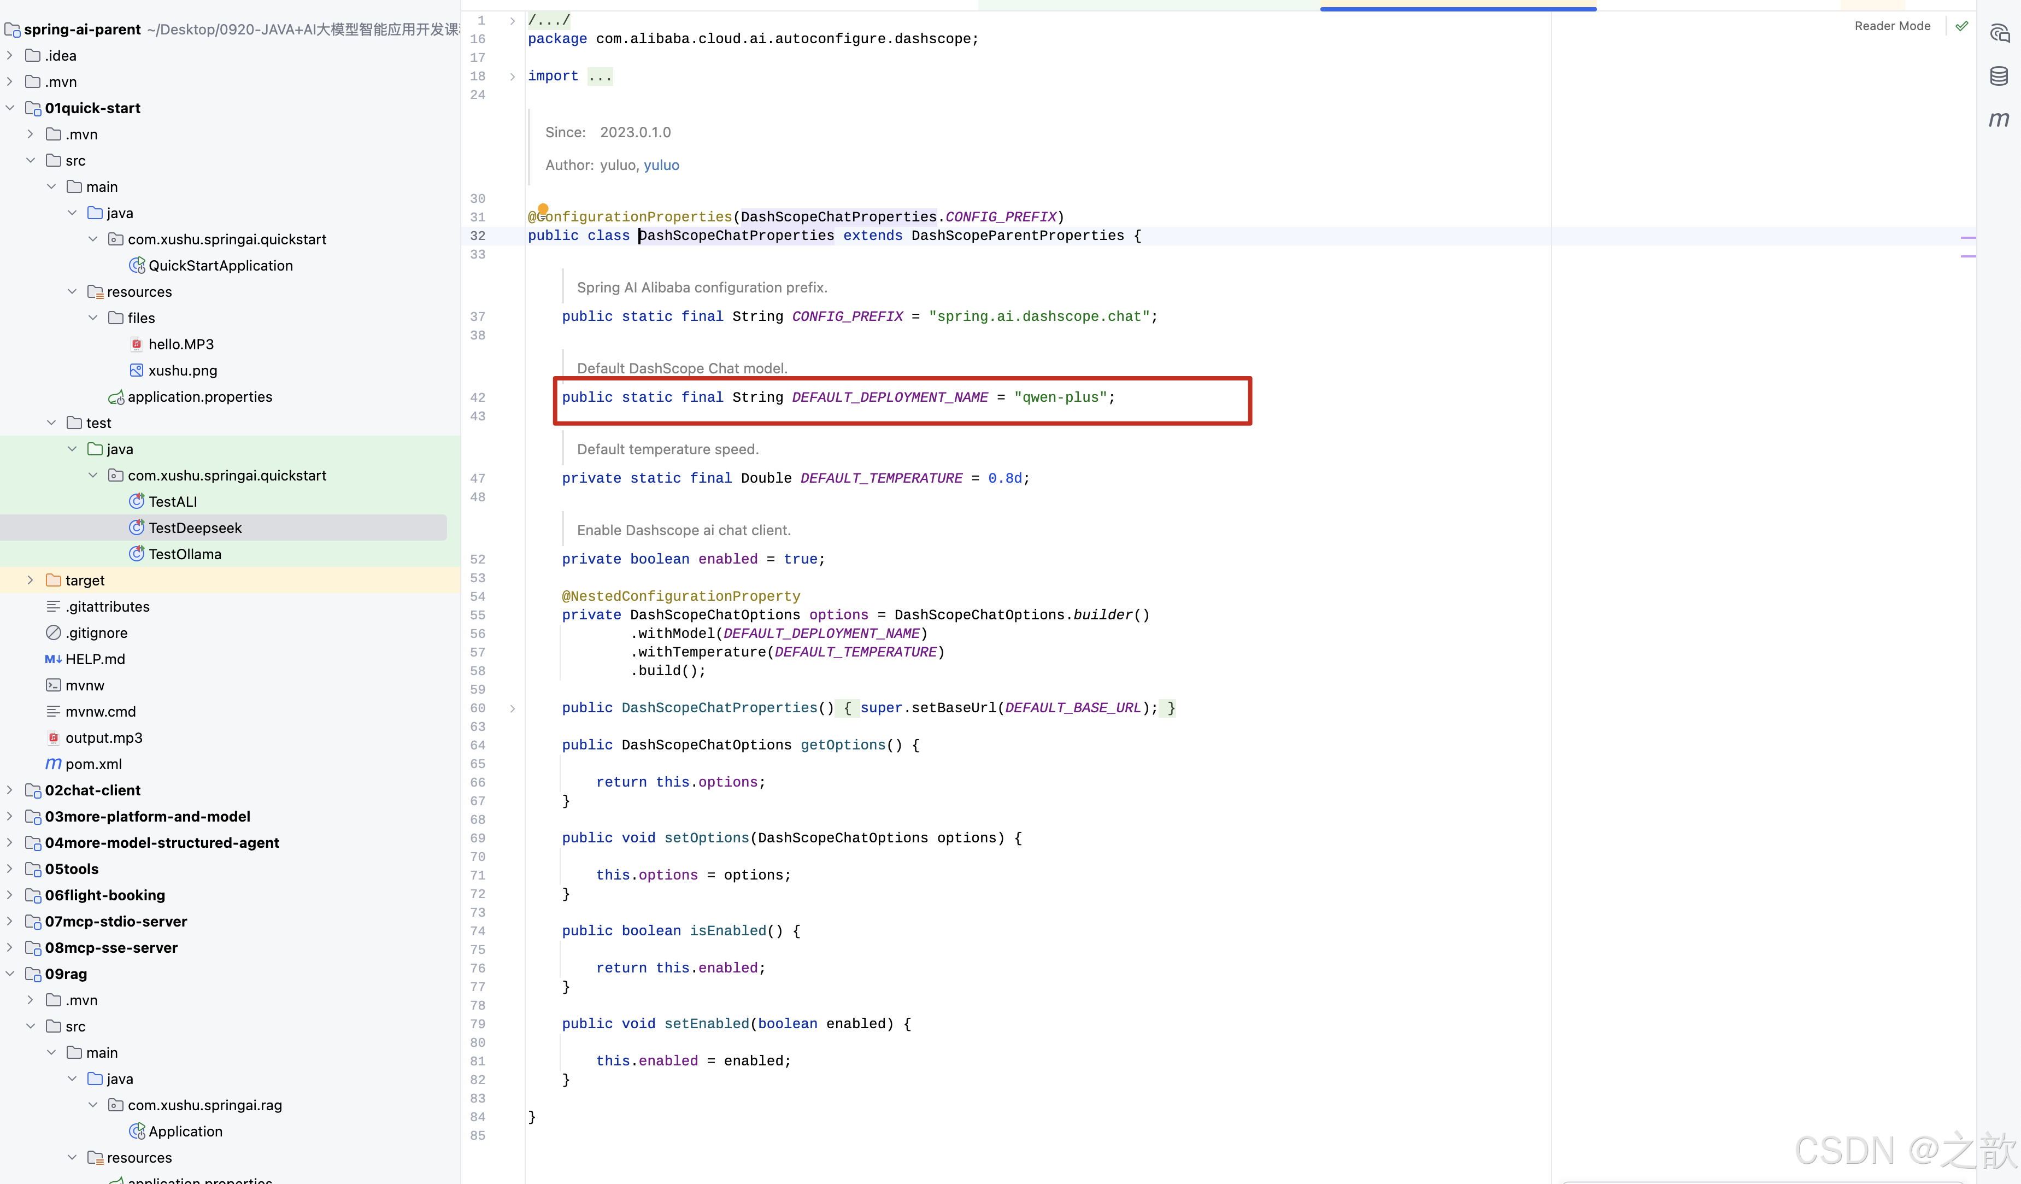2021x1184 pixels.
Task: Unfold the DashScopeChatProperties constructor at line 60
Action: pyautogui.click(x=513, y=708)
